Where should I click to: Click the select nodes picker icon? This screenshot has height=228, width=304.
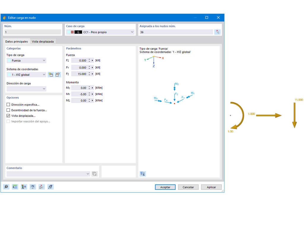pyautogui.click(x=218, y=32)
